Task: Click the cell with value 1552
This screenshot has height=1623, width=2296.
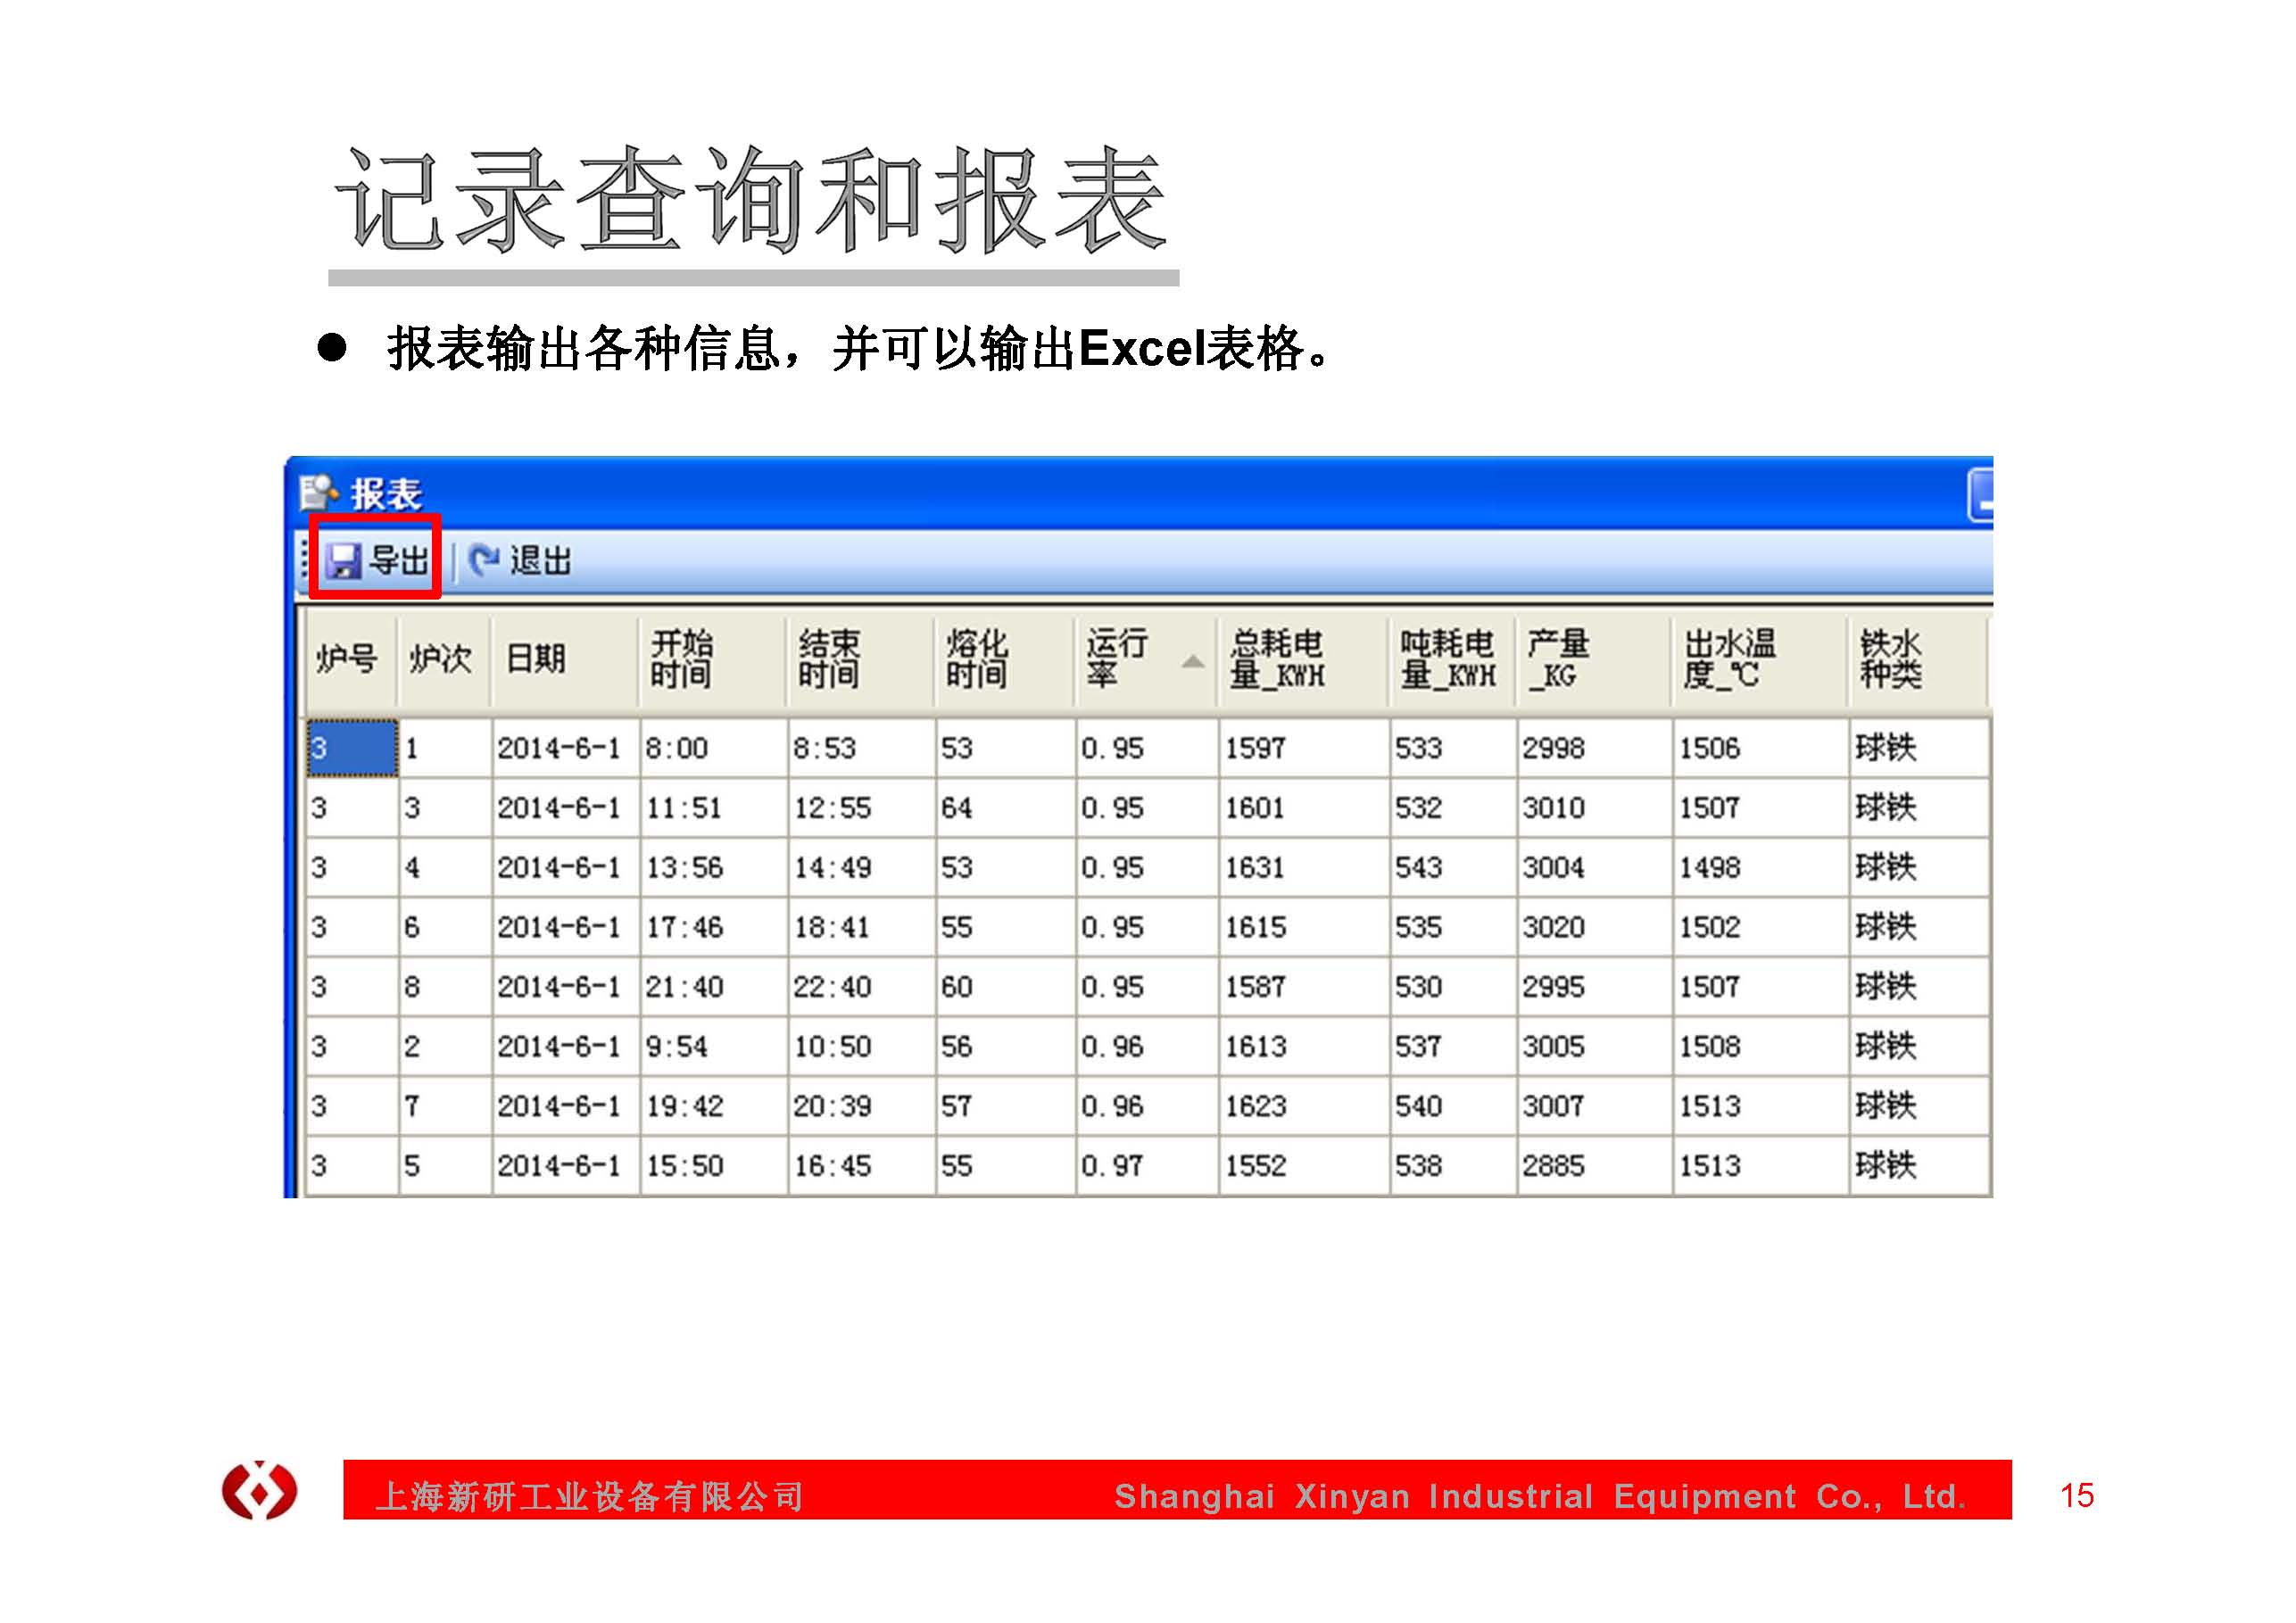Action: 1303,1166
